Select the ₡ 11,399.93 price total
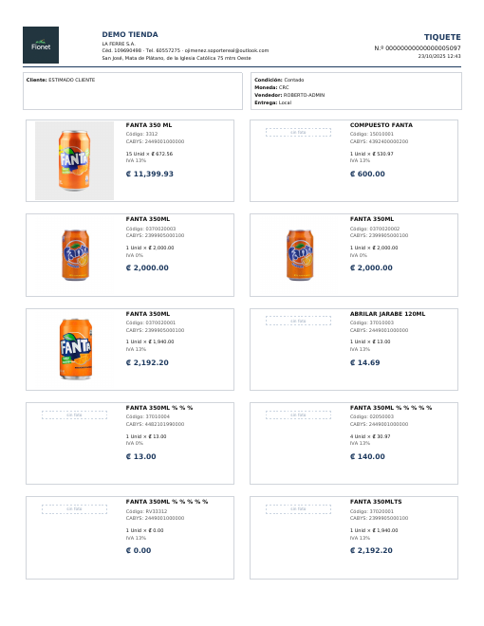 [x=150, y=174]
